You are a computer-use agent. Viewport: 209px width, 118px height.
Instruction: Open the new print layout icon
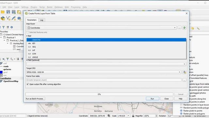[x=19, y=12]
